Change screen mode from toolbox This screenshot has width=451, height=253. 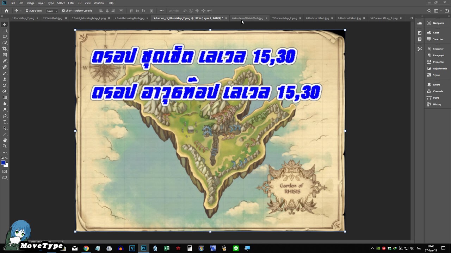coord(5,178)
